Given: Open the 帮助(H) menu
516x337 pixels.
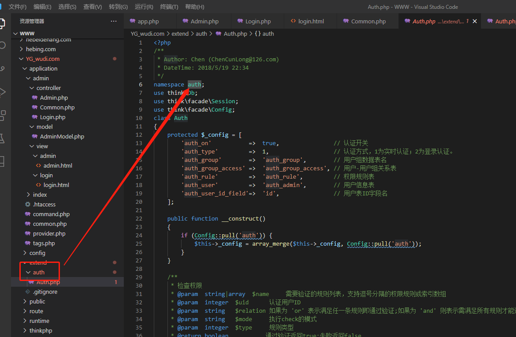Looking at the screenshot, I should pyautogui.click(x=194, y=7).
